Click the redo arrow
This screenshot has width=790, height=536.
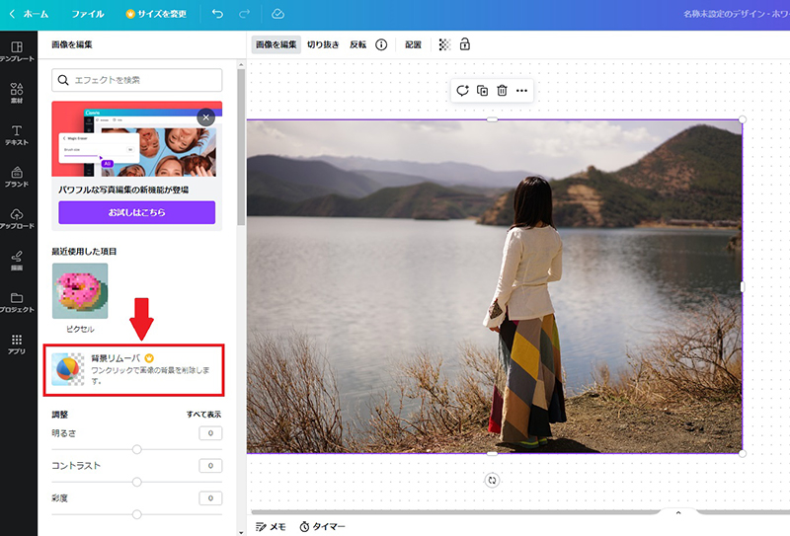pos(244,14)
